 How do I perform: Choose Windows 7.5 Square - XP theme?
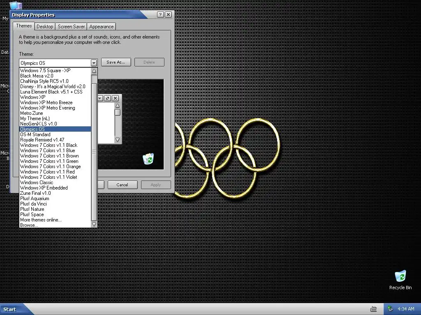point(55,71)
